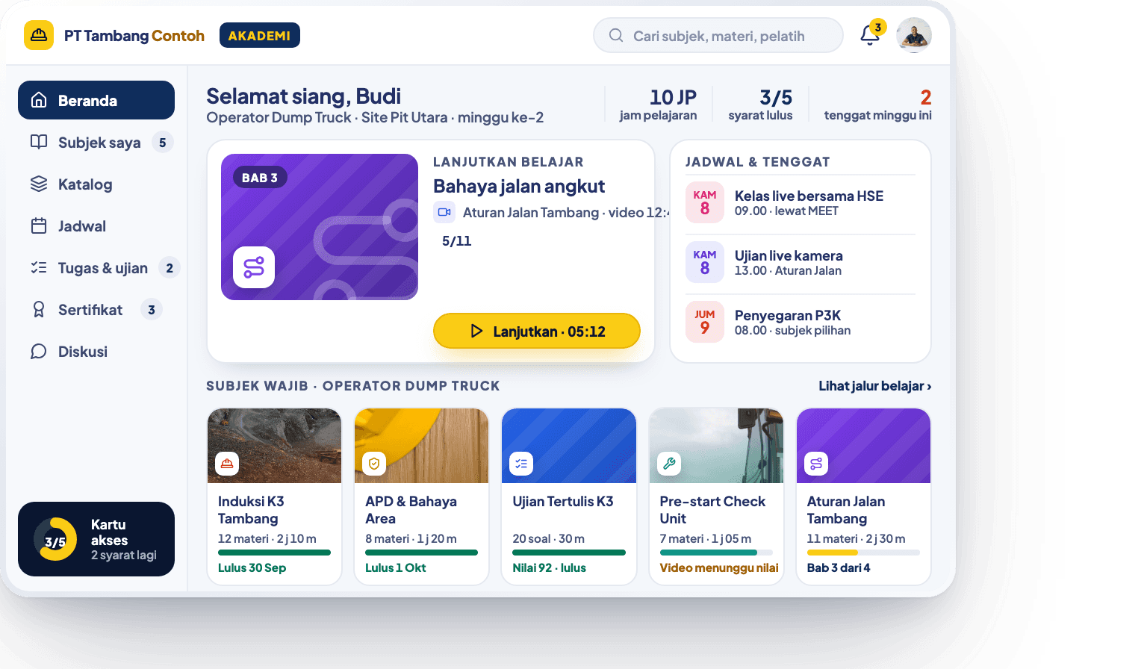1147x669 pixels.
Task: Click the helmet icon on Induksi K3 card
Action: click(x=227, y=464)
